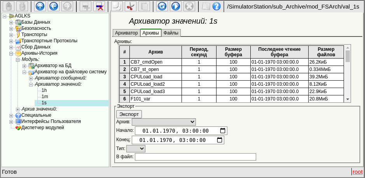Click the root user link in status bar

(x=357, y=172)
